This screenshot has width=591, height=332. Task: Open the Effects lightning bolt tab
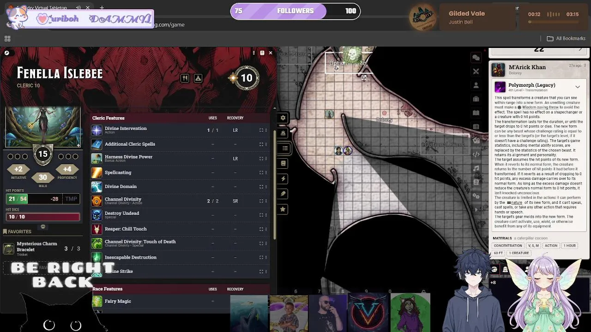click(x=283, y=178)
